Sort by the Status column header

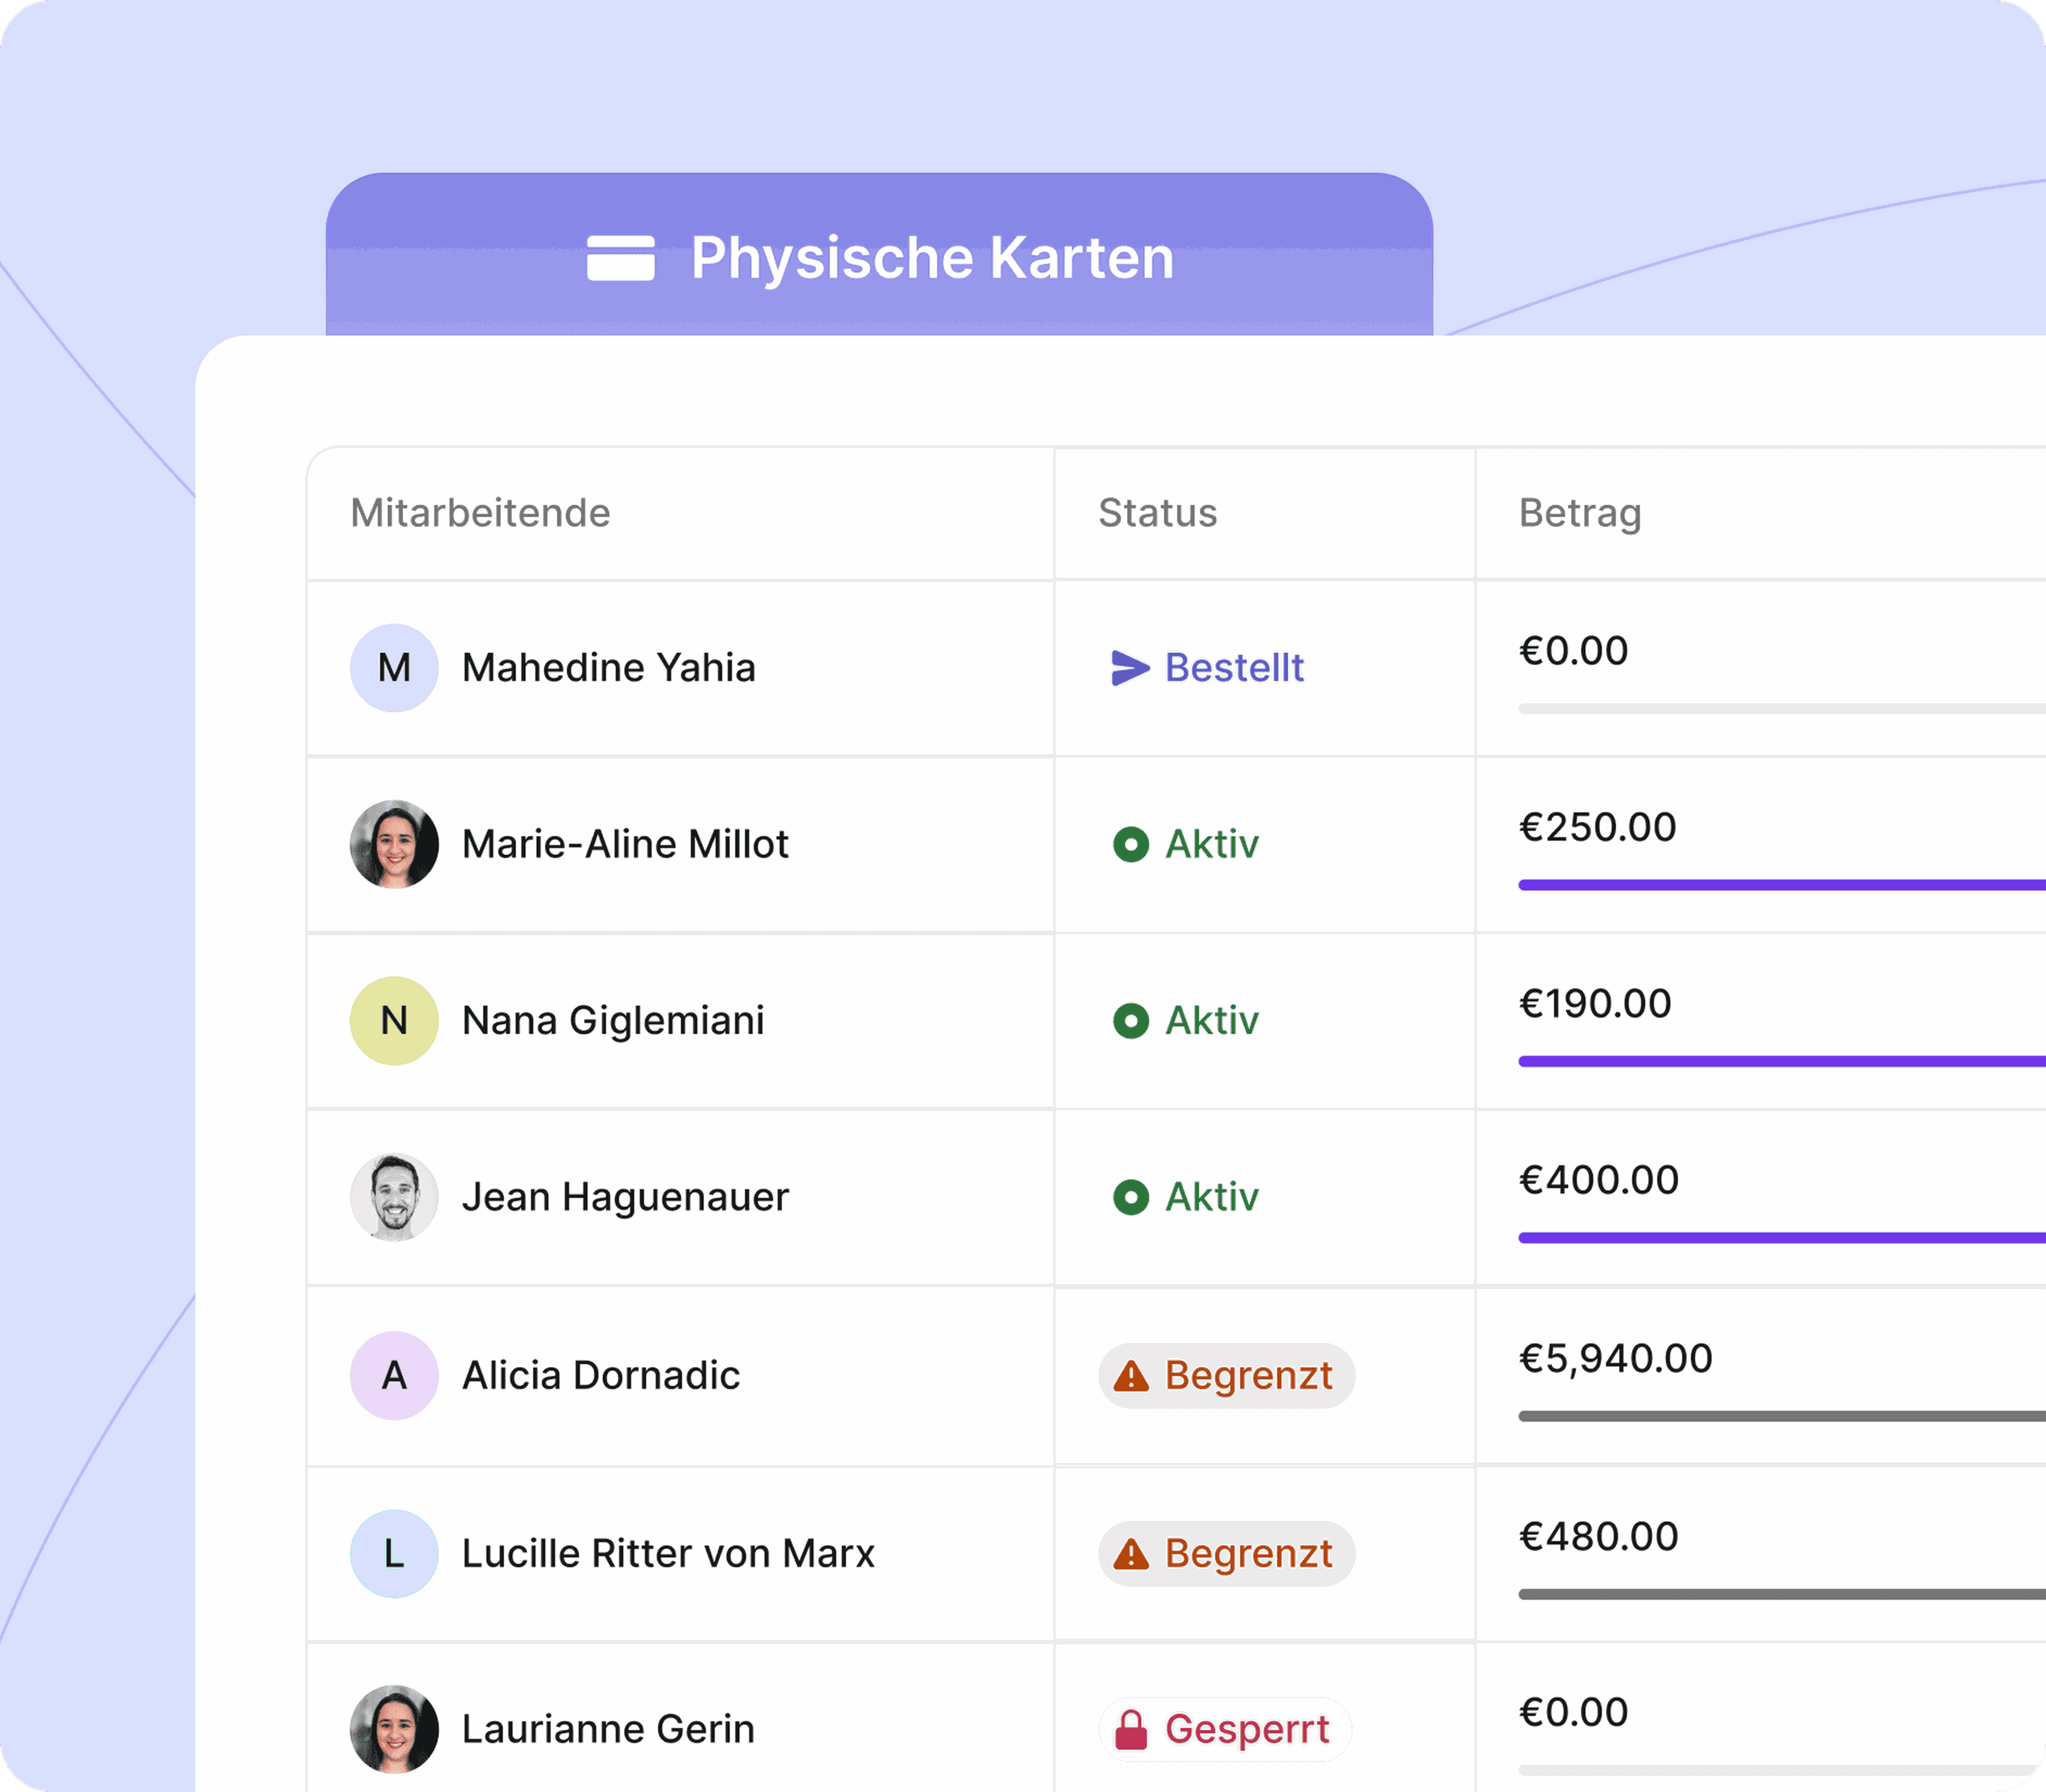click(x=1158, y=513)
